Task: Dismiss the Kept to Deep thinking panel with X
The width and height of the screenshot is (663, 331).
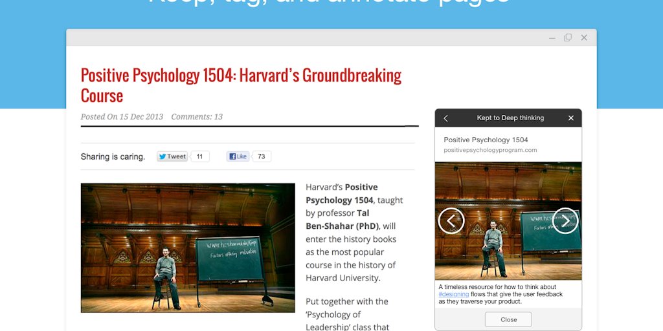Action: click(x=571, y=118)
